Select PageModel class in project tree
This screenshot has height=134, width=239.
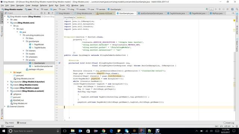(39, 45)
